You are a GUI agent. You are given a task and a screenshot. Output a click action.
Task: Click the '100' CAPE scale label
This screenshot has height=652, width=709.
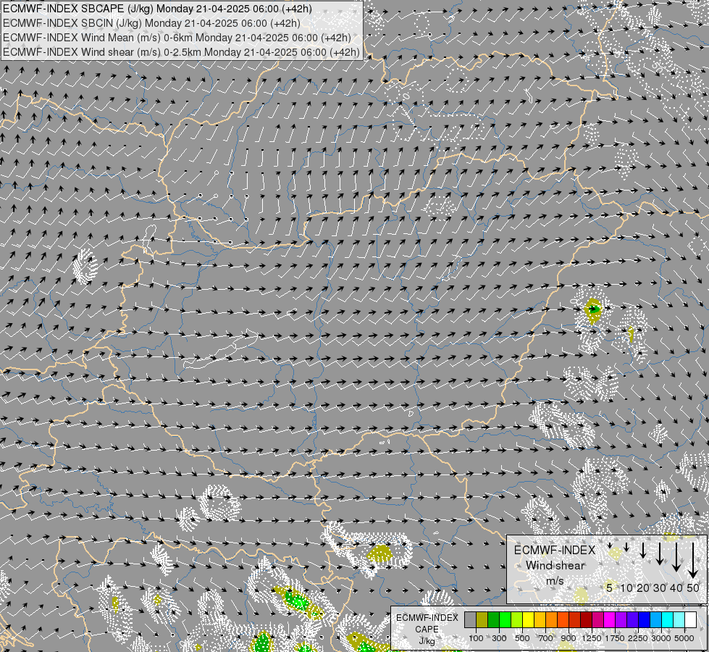coord(476,638)
